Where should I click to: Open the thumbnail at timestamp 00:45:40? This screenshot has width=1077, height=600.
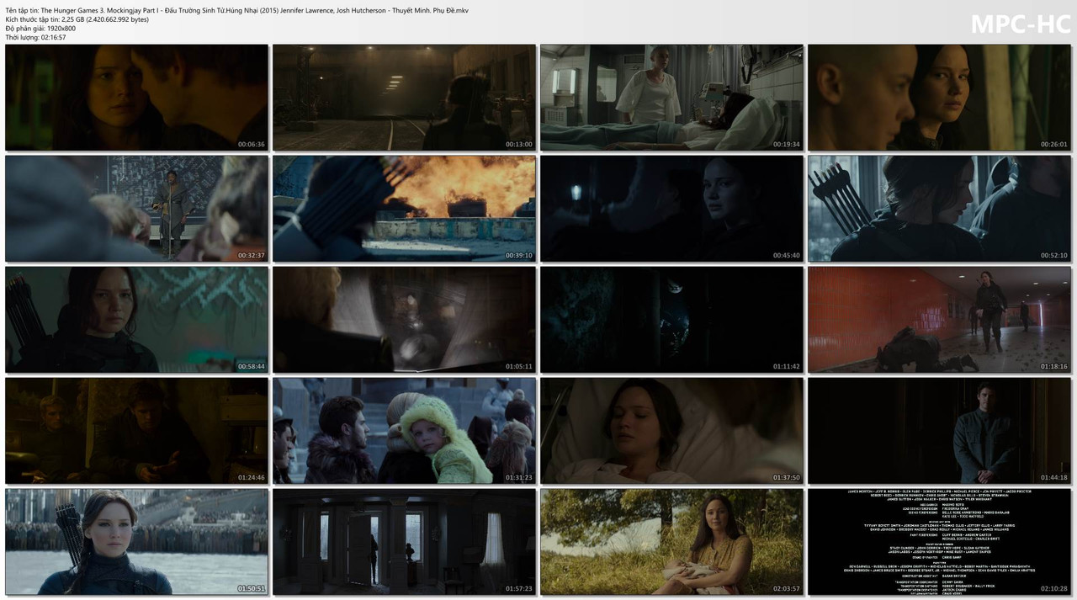point(671,209)
